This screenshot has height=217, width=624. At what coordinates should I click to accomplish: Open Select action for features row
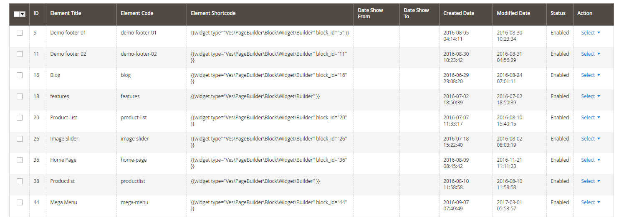(591, 96)
